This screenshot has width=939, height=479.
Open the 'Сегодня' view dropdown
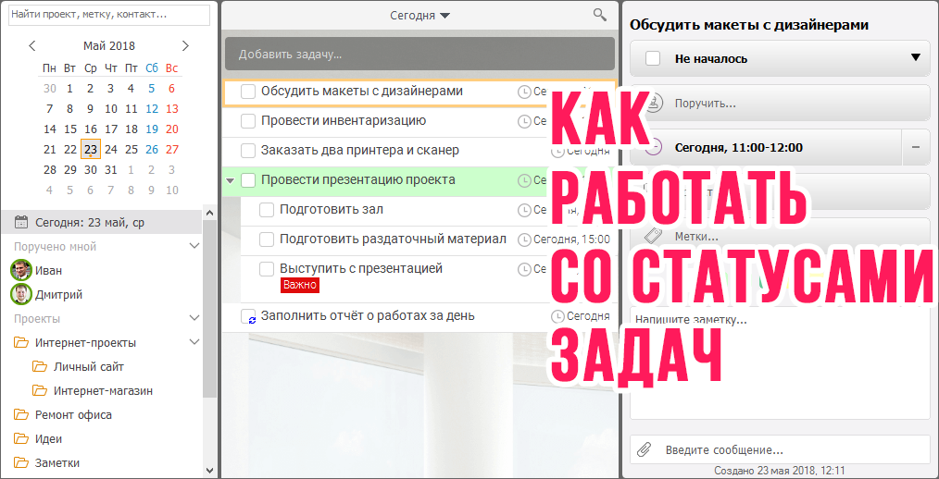point(419,16)
